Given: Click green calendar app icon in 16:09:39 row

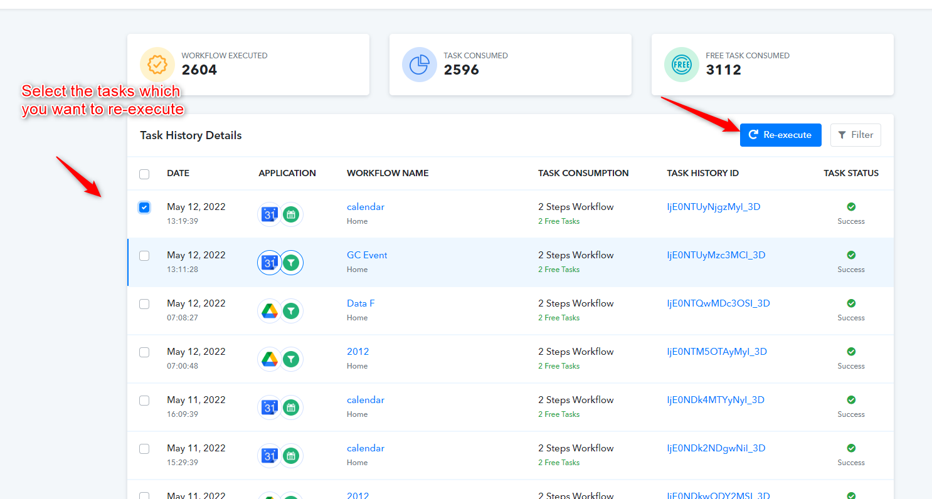Looking at the screenshot, I should pos(290,407).
